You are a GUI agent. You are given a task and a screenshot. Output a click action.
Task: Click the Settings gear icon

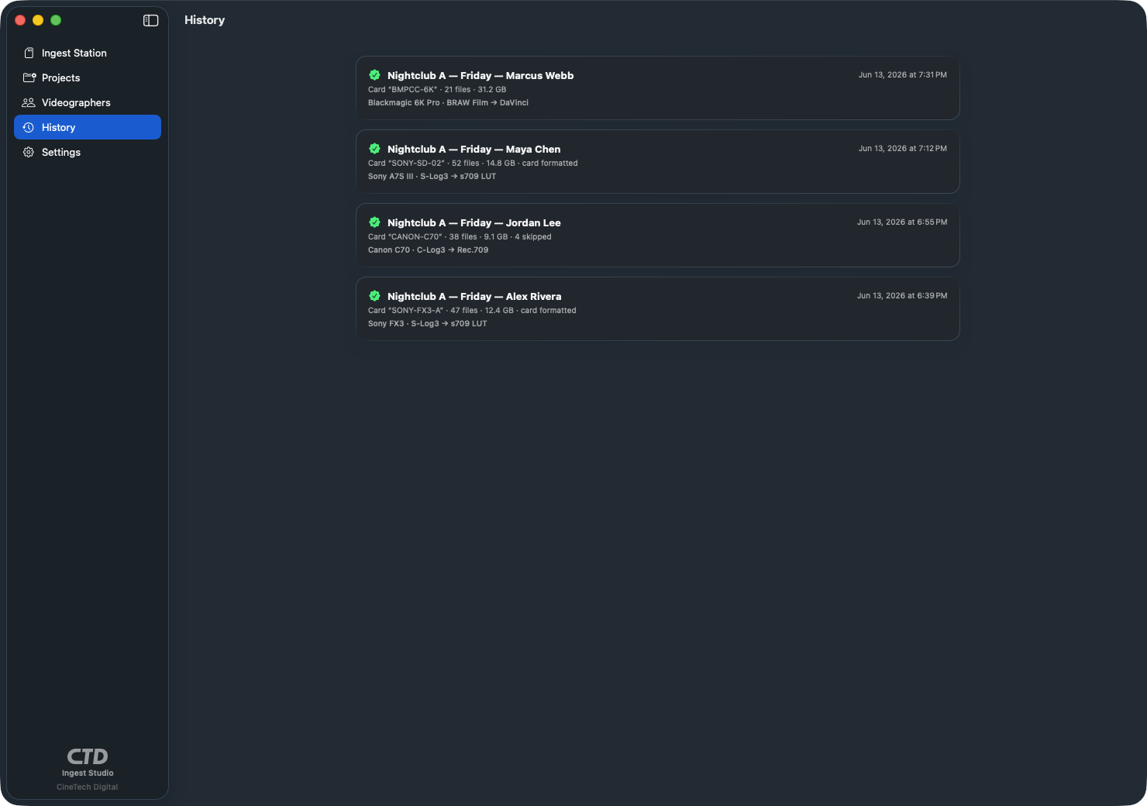[29, 152]
